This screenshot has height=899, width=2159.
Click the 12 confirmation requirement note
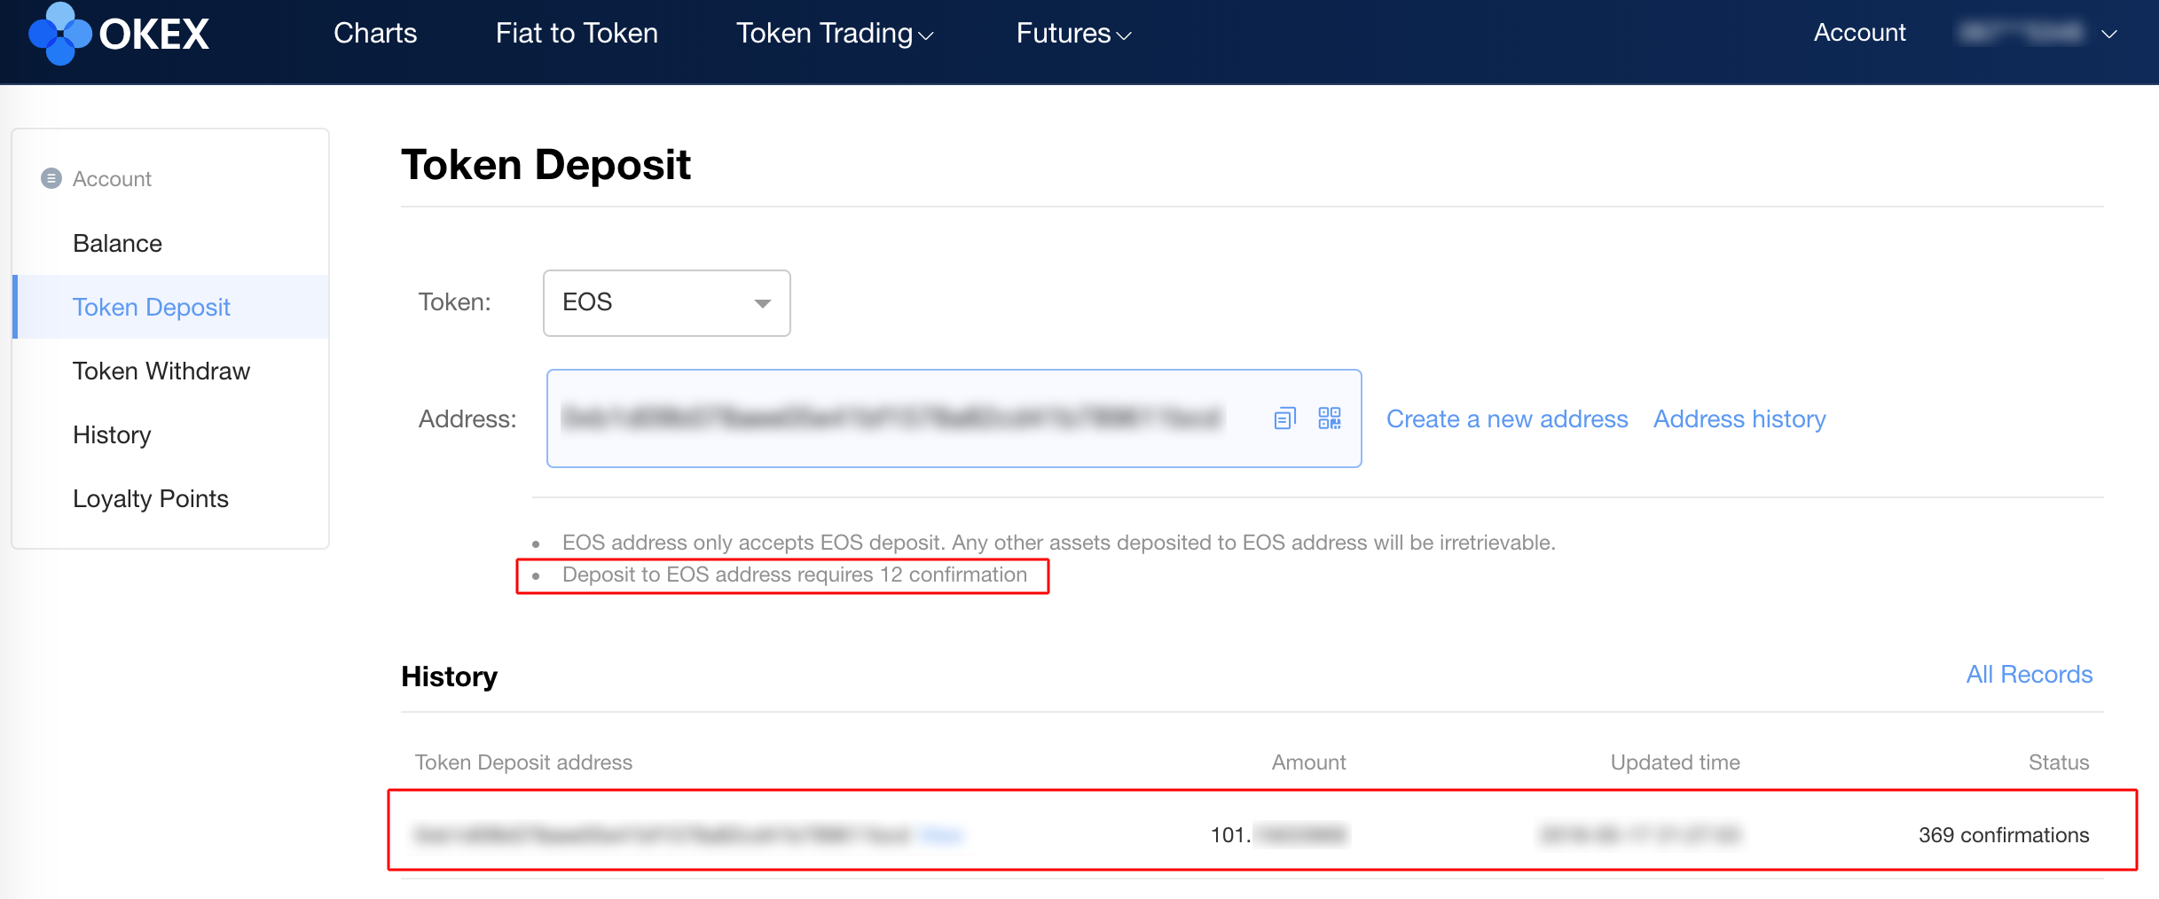795,575
